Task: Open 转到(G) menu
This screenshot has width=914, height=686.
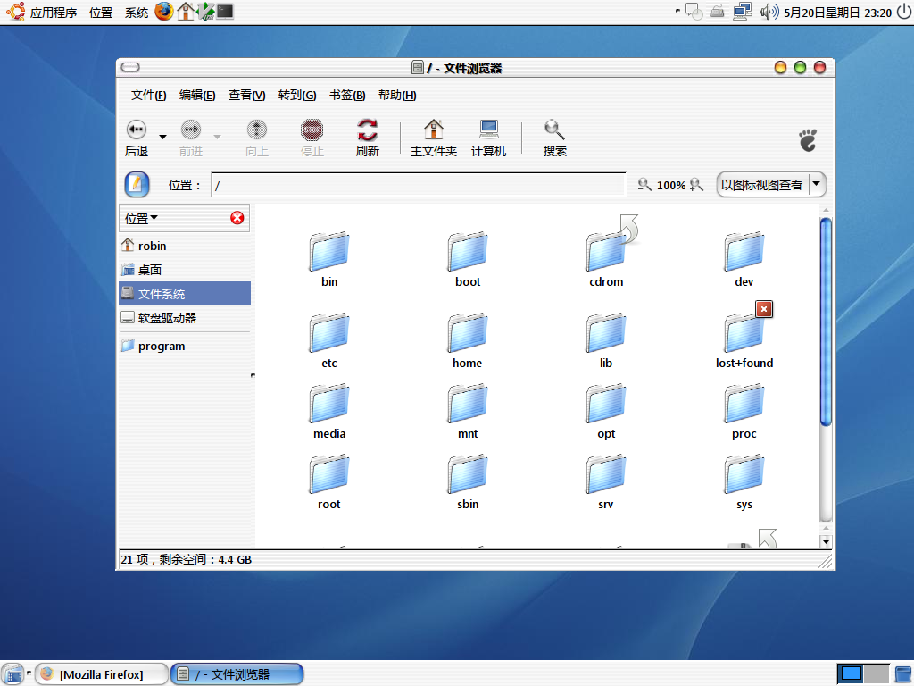Action: [x=297, y=95]
